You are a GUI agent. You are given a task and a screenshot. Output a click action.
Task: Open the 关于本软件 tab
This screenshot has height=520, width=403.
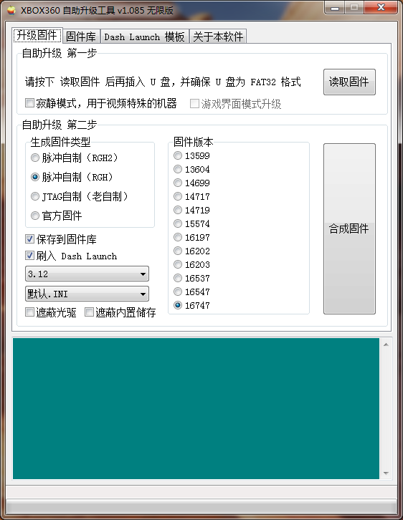(218, 36)
